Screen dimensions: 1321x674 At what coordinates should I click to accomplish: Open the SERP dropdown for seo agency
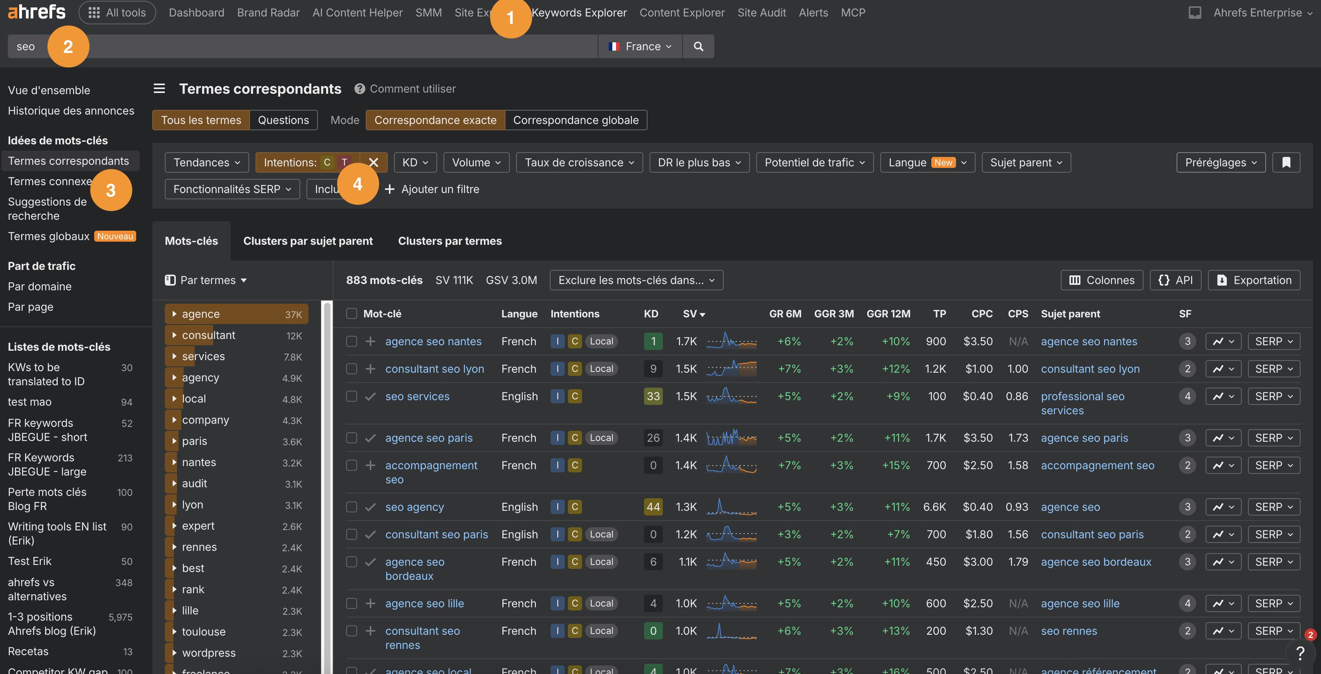click(x=1274, y=506)
